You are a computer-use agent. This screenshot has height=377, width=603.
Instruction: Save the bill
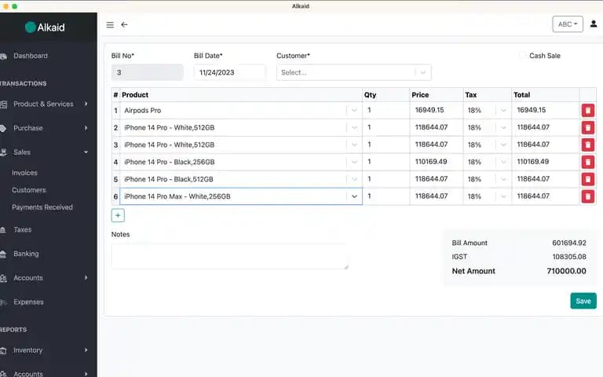(x=583, y=301)
